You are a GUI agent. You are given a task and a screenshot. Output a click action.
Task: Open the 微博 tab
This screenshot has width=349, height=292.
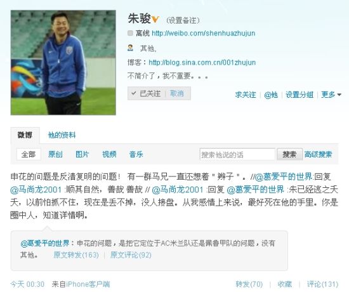tap(25, 135)
